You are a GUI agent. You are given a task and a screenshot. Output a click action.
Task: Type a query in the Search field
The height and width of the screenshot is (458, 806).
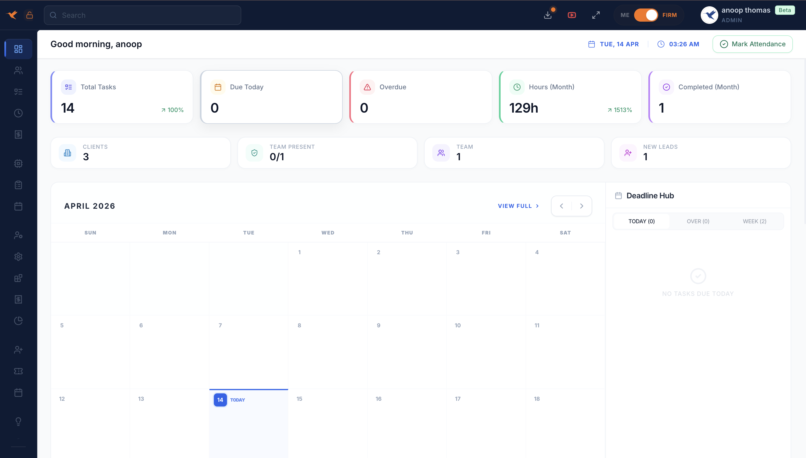click(x=142, y=15)
